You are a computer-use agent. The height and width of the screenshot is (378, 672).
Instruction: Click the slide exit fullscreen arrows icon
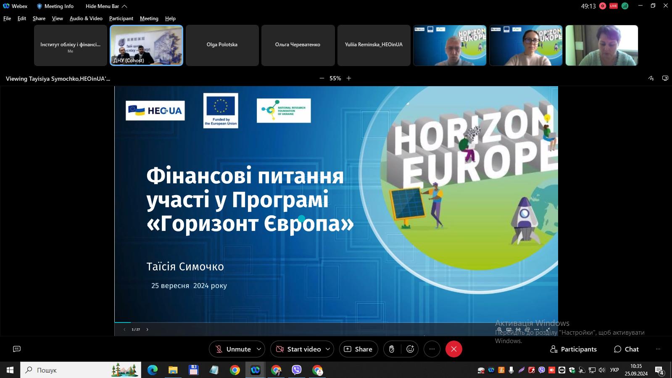point(548,330)
